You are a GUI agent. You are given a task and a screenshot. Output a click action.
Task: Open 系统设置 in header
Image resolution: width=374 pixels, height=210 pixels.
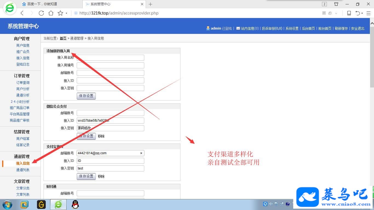pyautogui.click(x=292, y=28)
